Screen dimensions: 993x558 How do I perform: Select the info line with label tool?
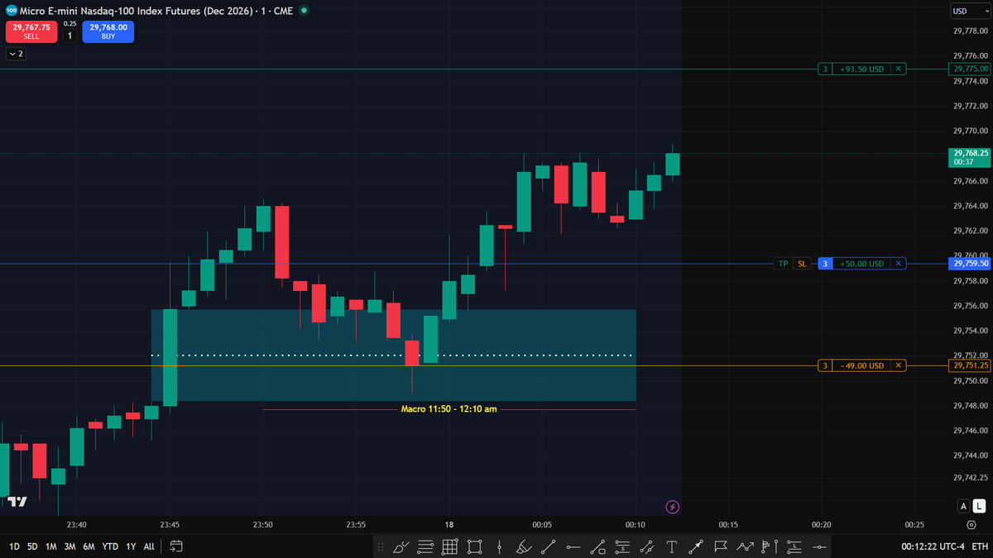[x=597, y=546]
